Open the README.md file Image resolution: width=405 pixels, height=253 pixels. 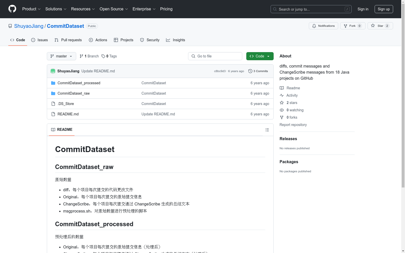point(68,114)
